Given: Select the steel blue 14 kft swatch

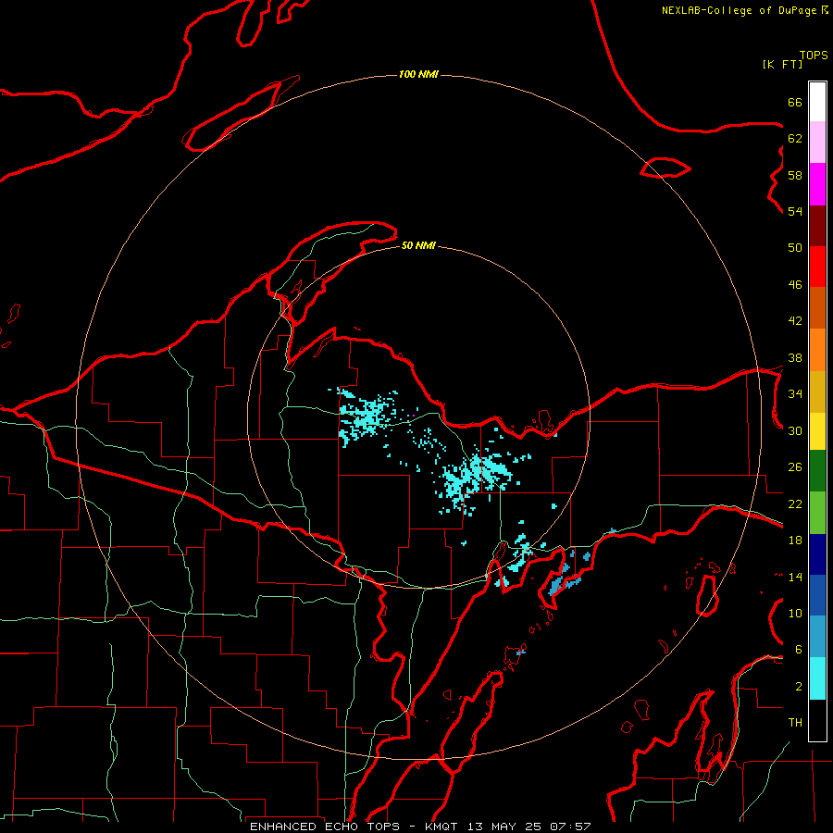Looking at the screenshot, I should (x=817, y=636).
